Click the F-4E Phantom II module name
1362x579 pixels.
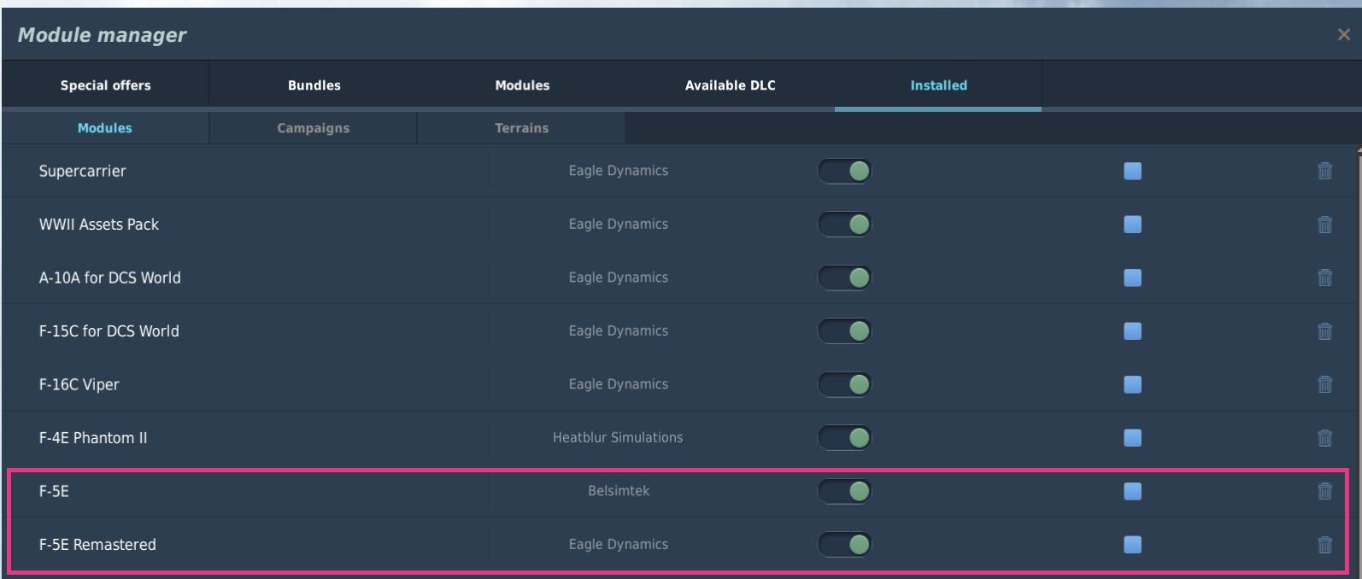[x=92, y=438]
